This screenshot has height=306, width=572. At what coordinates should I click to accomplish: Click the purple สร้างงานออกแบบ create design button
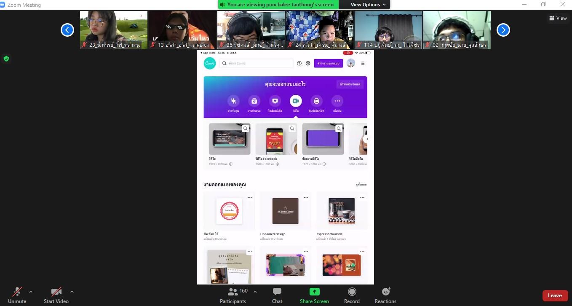click(x=329, y=63)
